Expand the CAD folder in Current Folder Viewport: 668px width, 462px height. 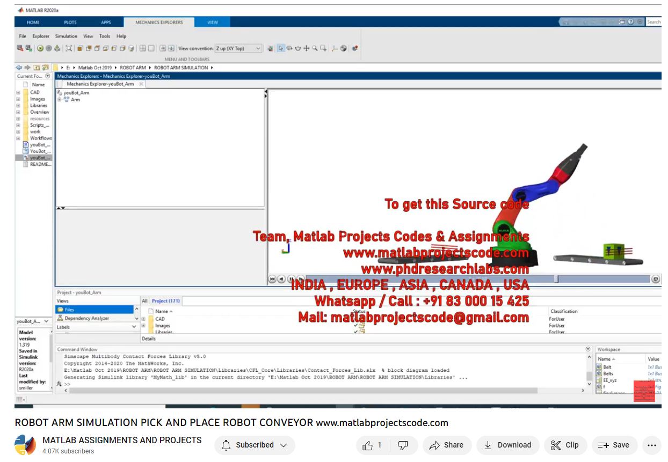18,92
